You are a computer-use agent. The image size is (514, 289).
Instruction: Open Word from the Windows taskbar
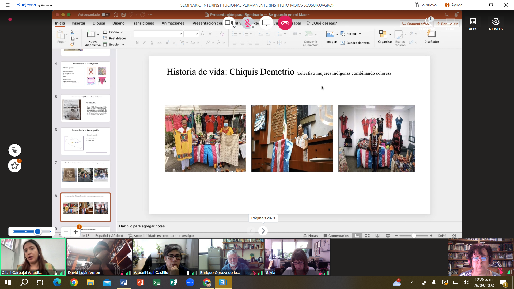124,282
